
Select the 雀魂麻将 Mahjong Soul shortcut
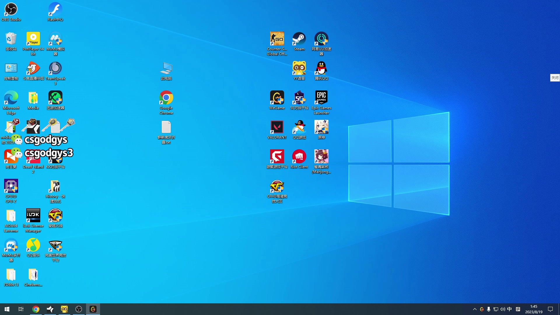click(x=321, y=162)
